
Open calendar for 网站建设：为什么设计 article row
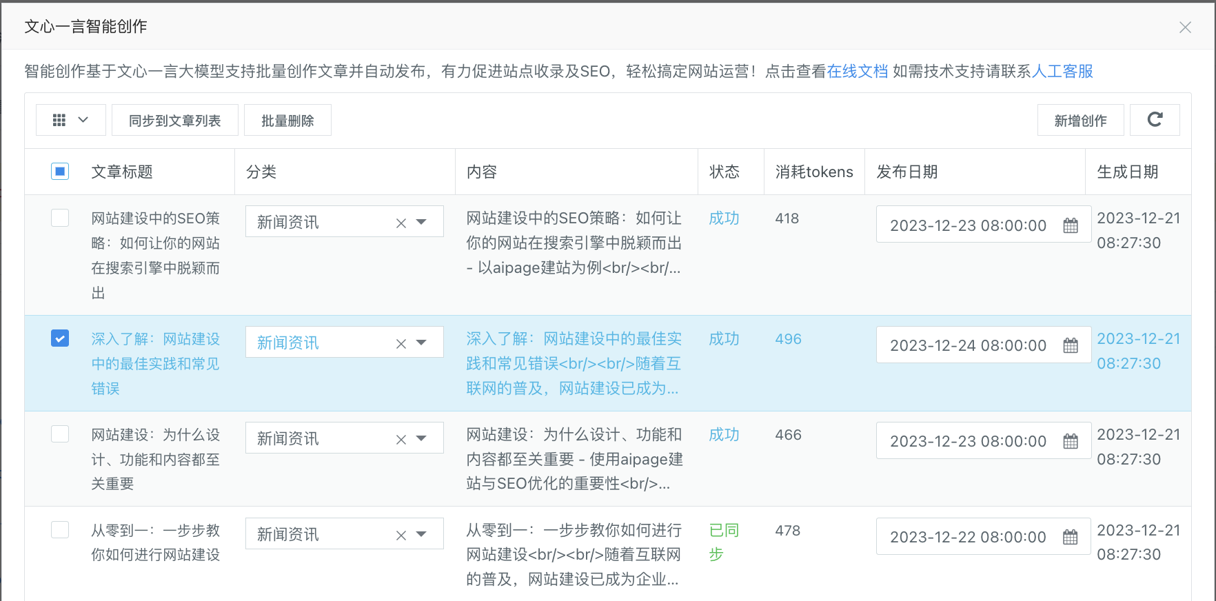(x=1070, y=441)
